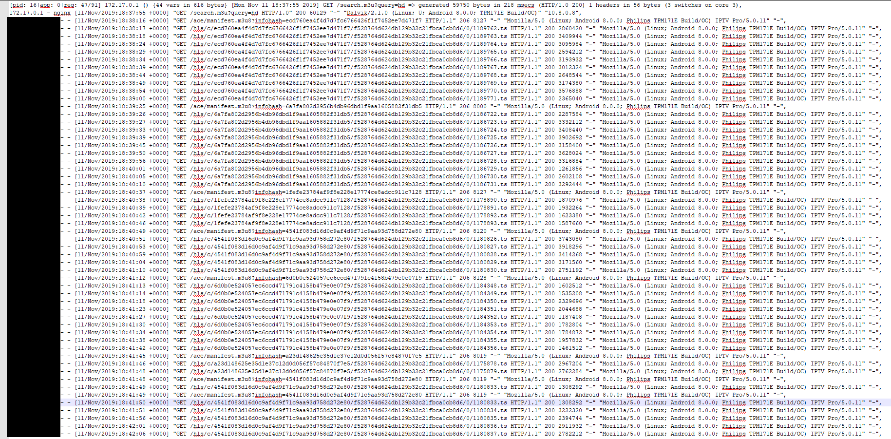
Task: Click segment filename 1180836.ts
Action: [x=490, y=426]
